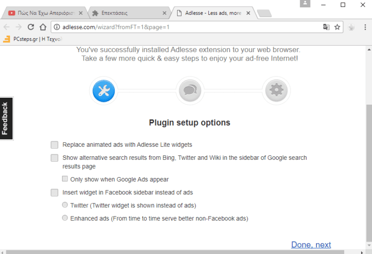Click the site information icon in address bar
This screenshot has width=372, height=254.
click(x=57, y=27)
